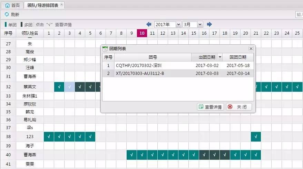This screenshot has height=169, width=303.
Task: Go to previous month with left arrow
Action: 149,24
